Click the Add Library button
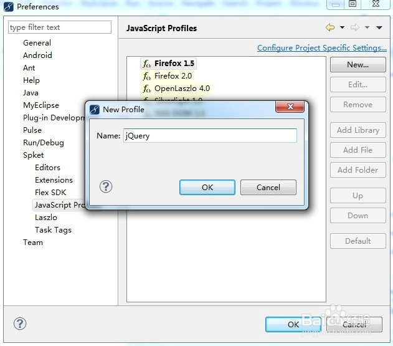393x346 pixels. (358, 130)
